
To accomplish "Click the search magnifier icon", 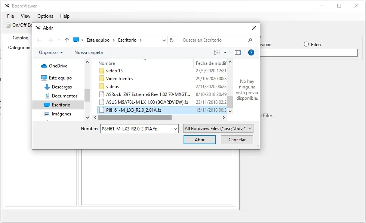I will tap(250, 40).
